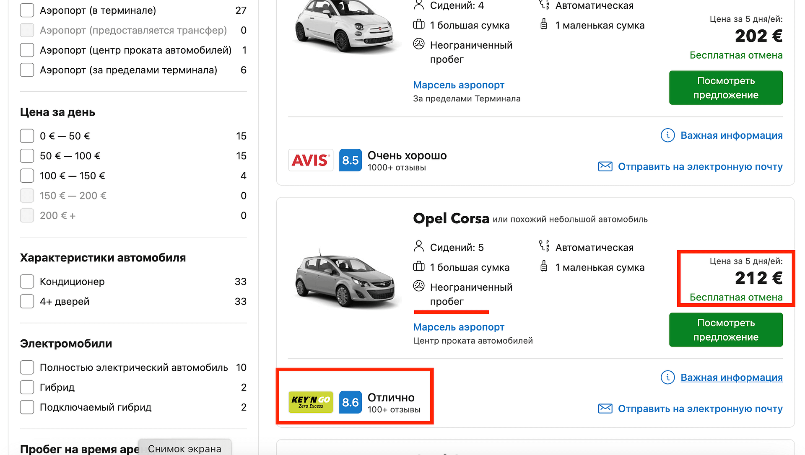Click the 8.6 rating badge for Key'n Go

(350, 402)
